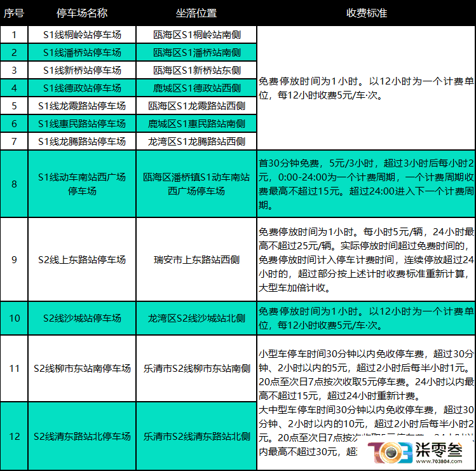The image size is (476, 471).
Task: Click the 乐清市S2线清东路站北侧 cell
Action: [196, 437]
